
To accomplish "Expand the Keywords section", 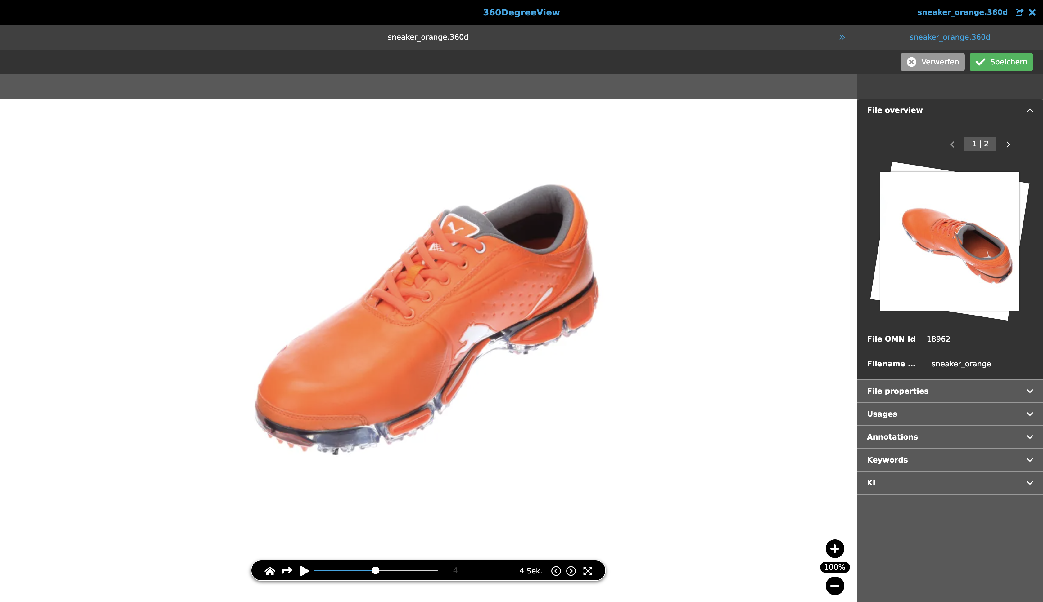I will pyautogui.click(x=1030, y=460).
